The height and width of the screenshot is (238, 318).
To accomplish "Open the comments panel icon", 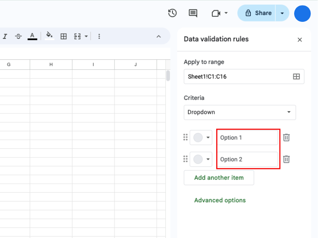I will pyautogui.click(x=193, y=13).
